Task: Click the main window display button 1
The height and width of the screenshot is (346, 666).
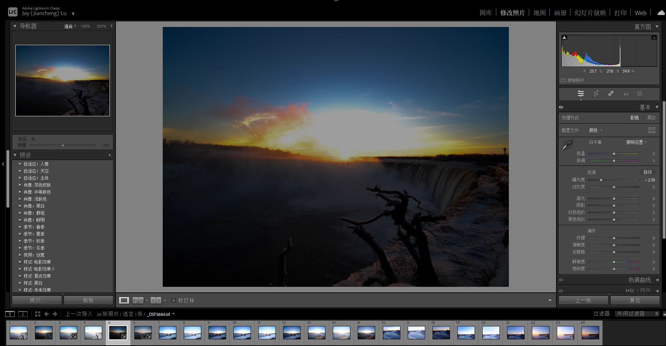Action: [x=10, y=314]
